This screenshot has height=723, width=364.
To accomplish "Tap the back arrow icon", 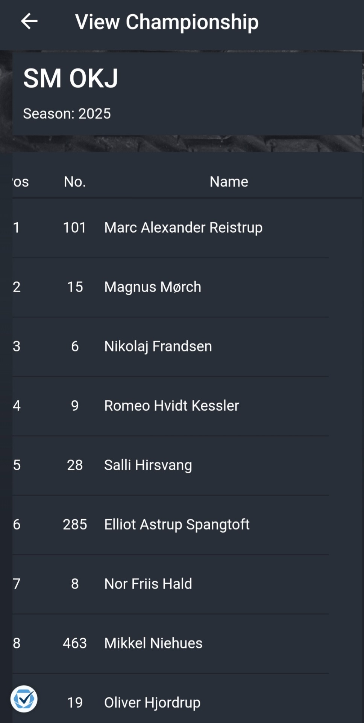I will (29, 21).
